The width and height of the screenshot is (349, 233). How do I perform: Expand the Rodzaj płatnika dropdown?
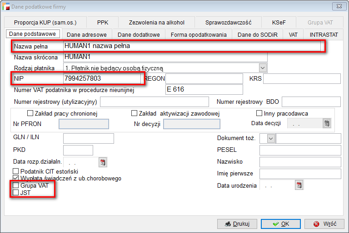[x=263, y=68]
